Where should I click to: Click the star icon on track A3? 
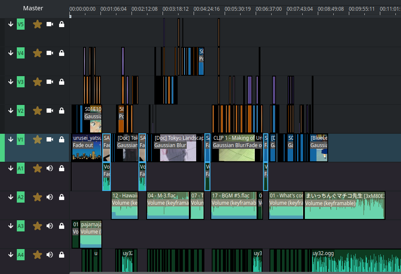tap(38, 226)
